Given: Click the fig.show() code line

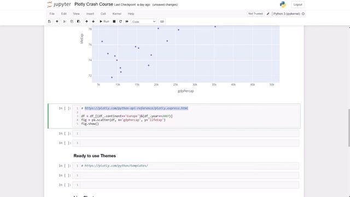Looking at the screenshot, I should coord(90,124).
